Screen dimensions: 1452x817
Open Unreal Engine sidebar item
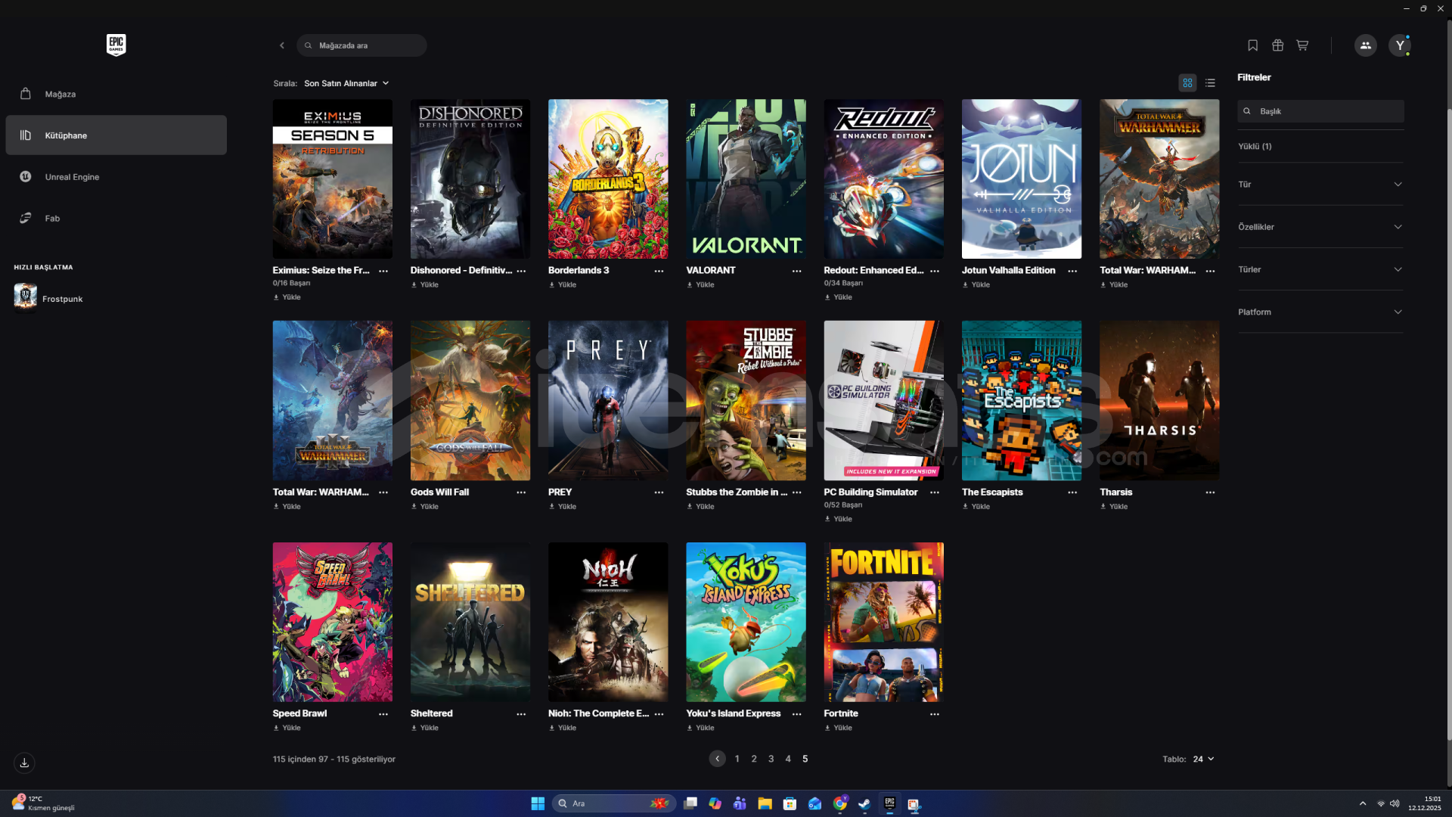[x=72, y=177]
